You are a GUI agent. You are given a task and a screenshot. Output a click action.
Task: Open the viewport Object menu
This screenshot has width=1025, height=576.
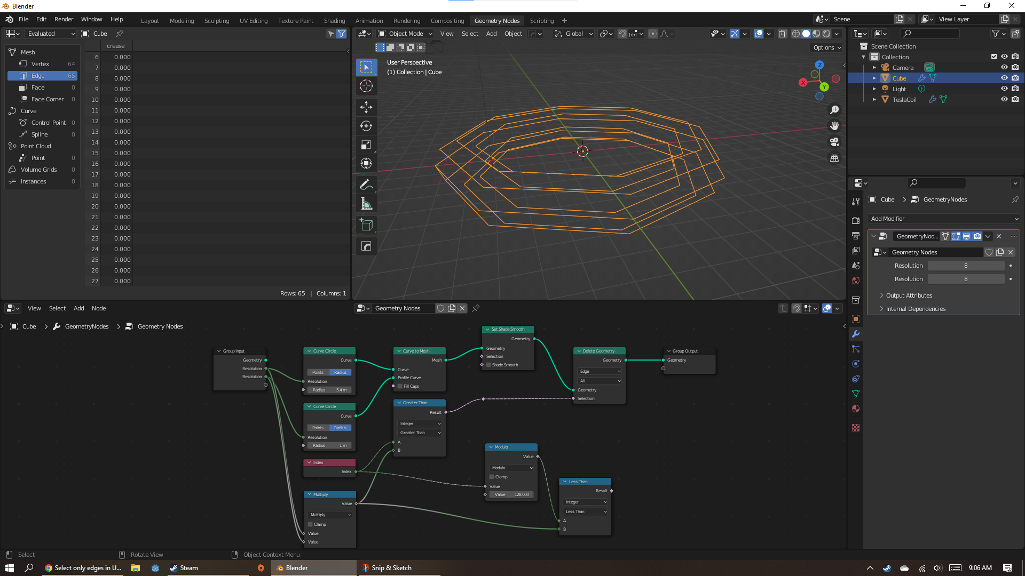point(513,34)
